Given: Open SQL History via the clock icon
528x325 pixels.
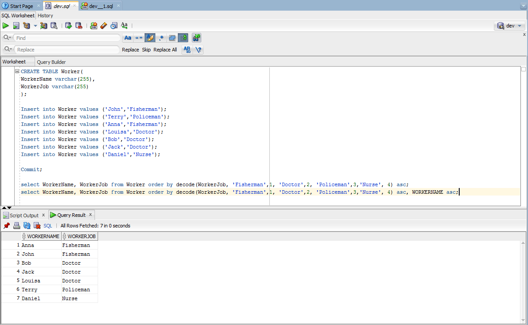Looking at the screenshot, I should coord(114,25).
